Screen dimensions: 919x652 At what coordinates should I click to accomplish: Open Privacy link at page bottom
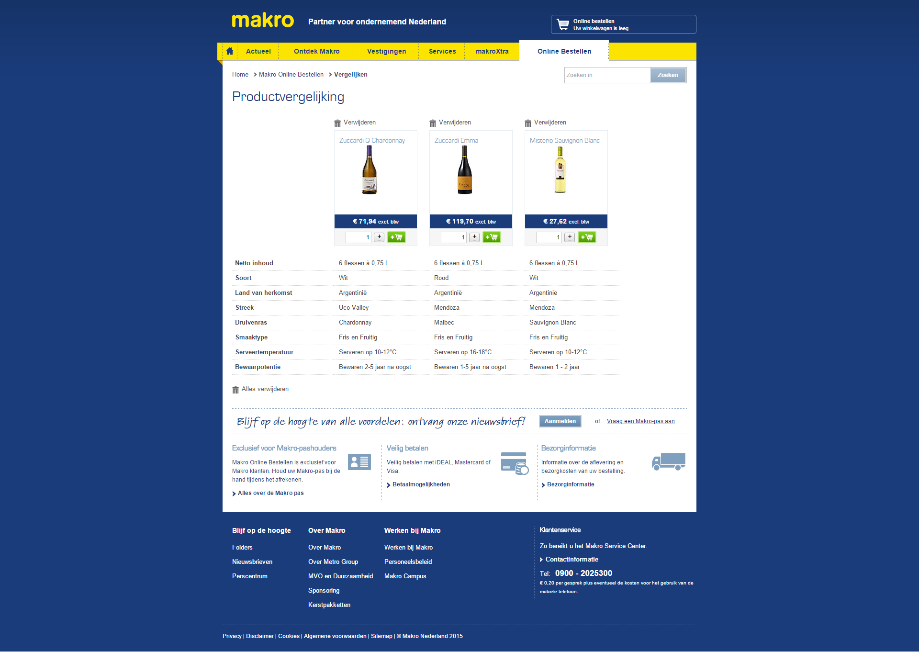click(232, 636)
